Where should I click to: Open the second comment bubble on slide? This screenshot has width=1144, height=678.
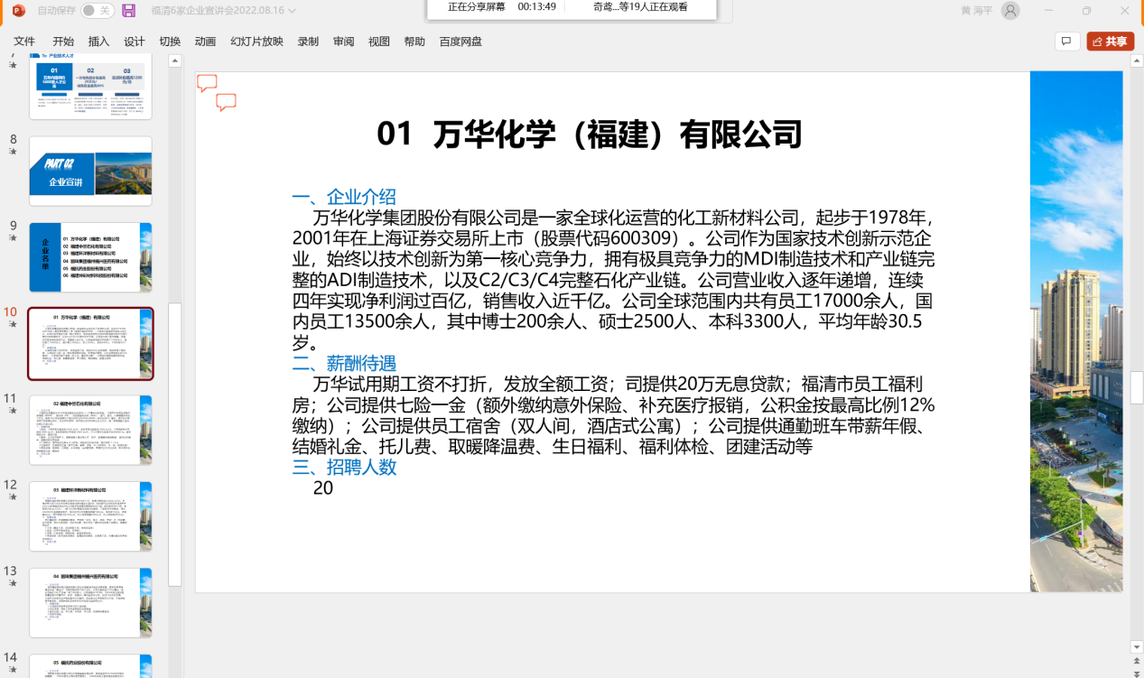226,102
